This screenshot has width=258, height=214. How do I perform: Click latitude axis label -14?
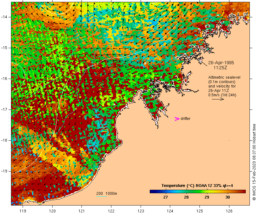[4, 17]
